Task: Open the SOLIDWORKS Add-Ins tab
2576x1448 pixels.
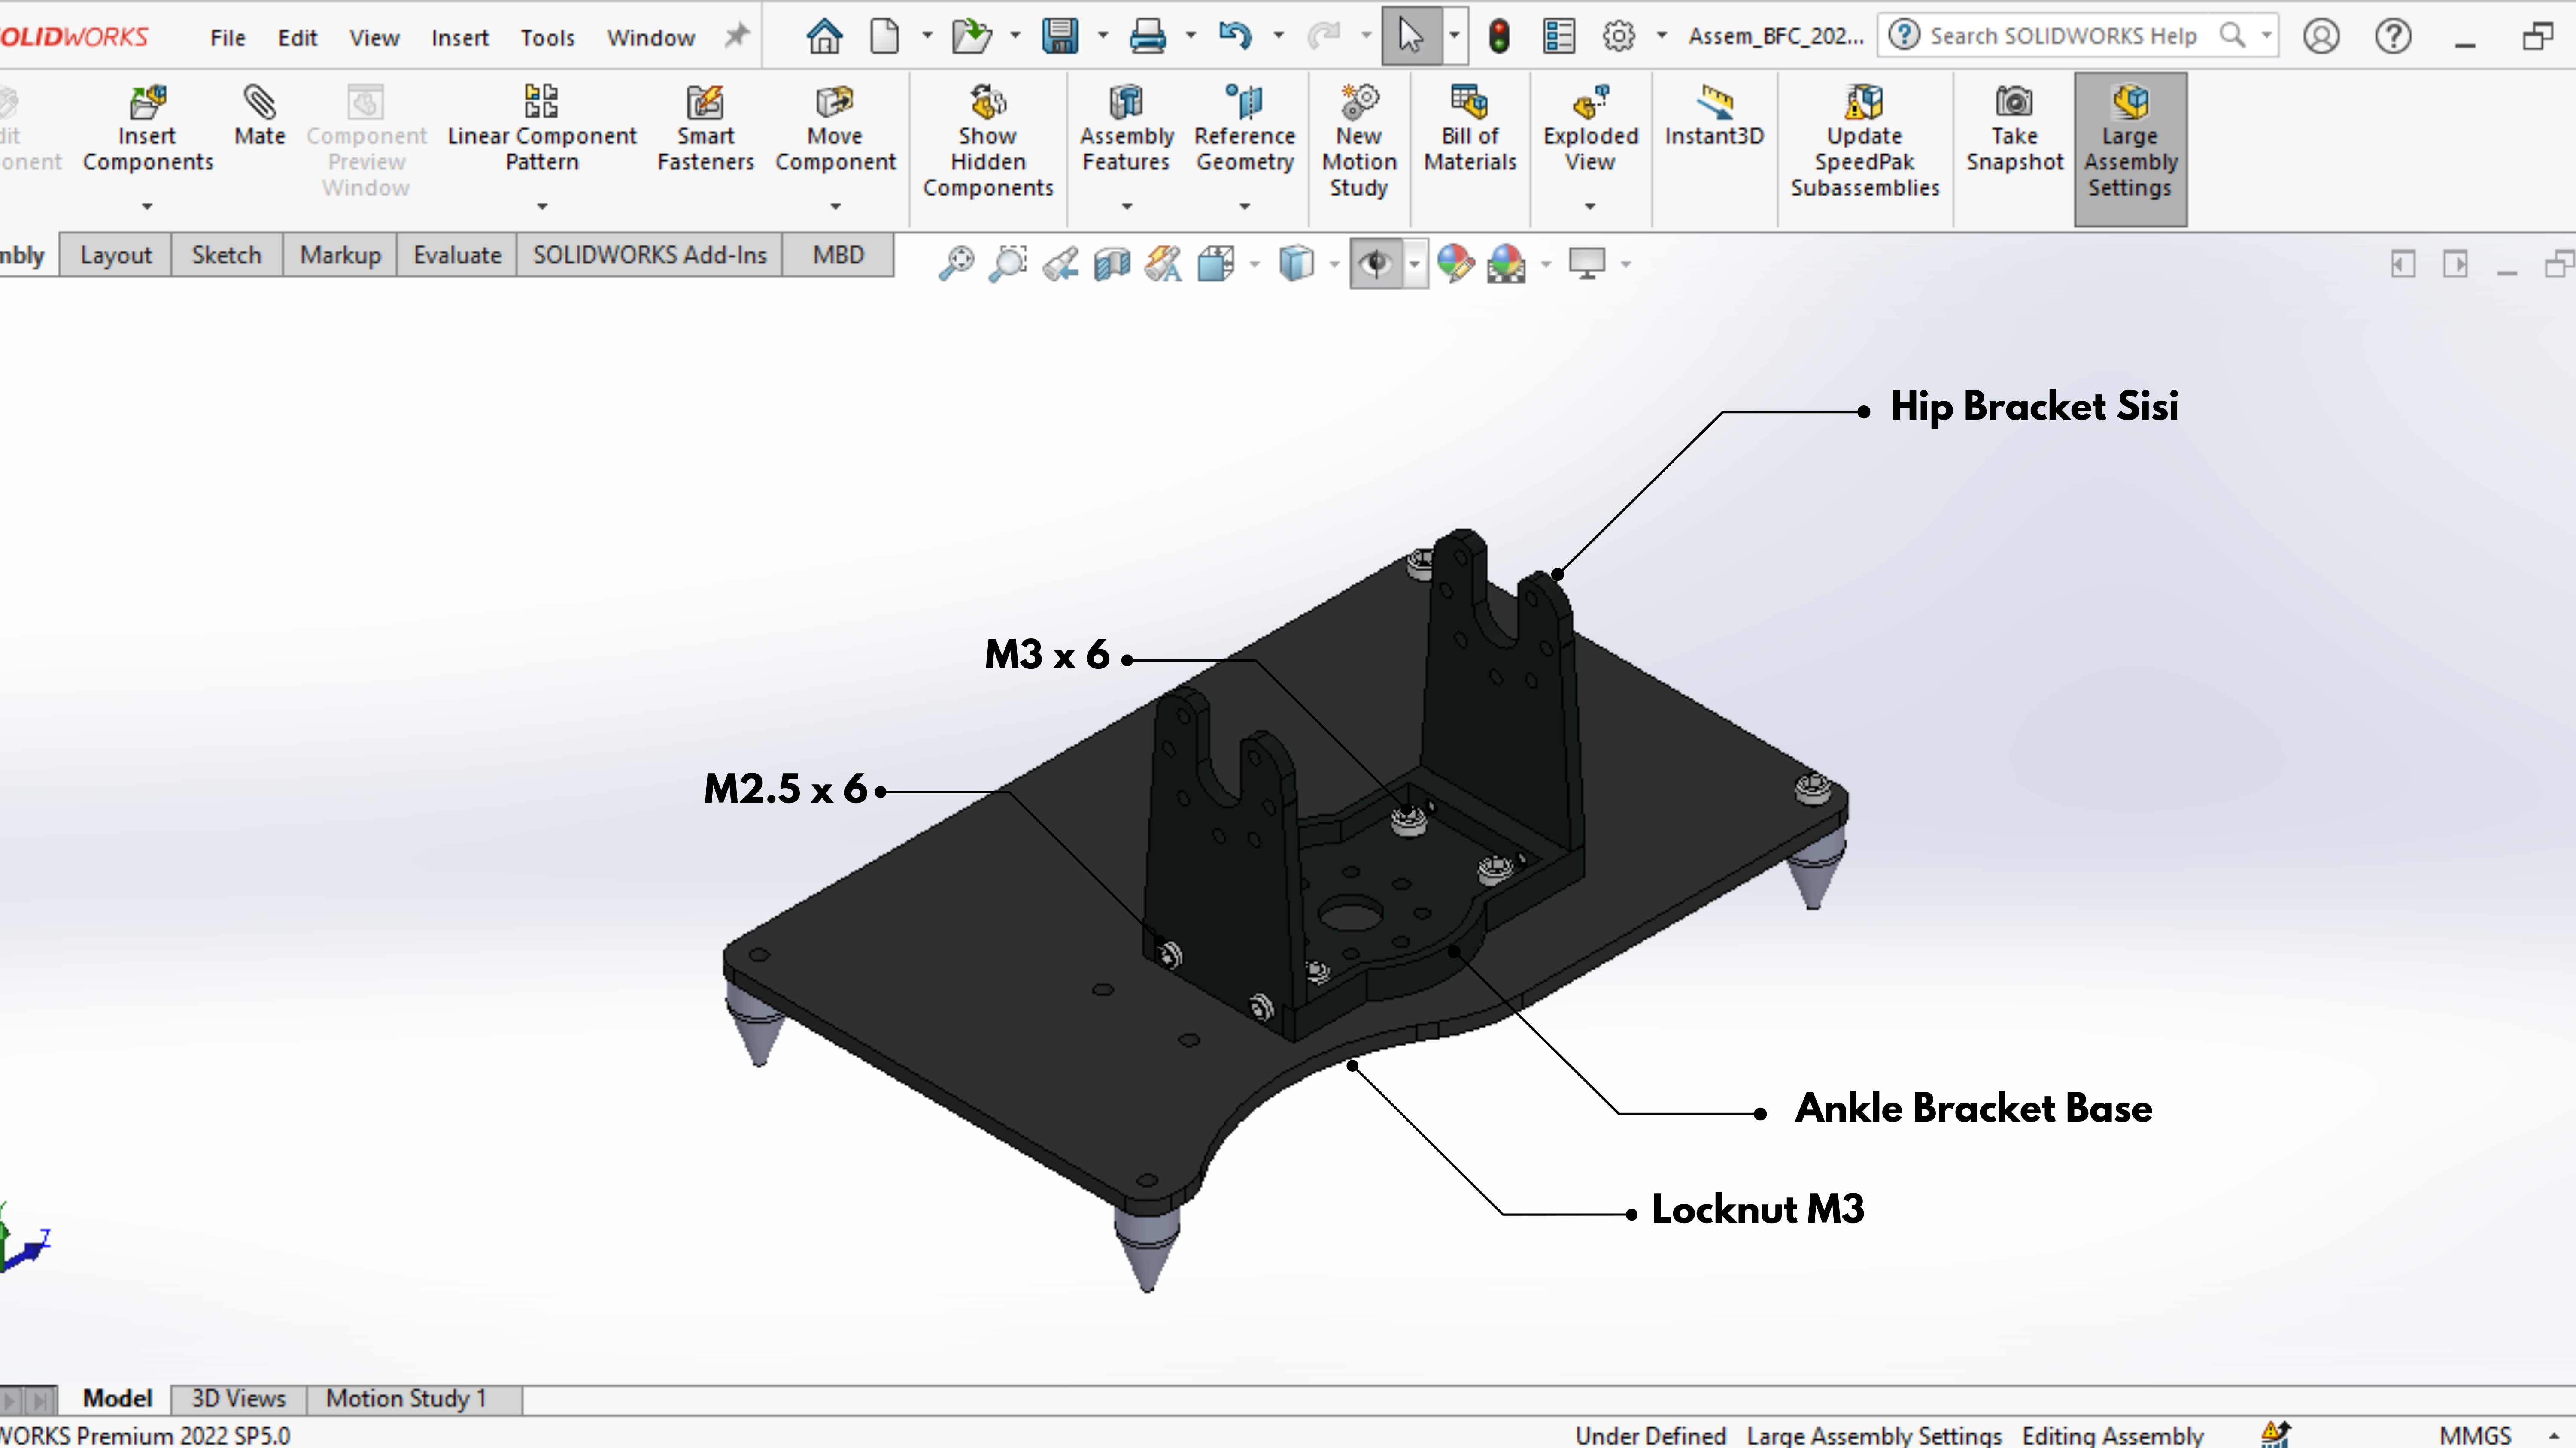Action: 649,256
